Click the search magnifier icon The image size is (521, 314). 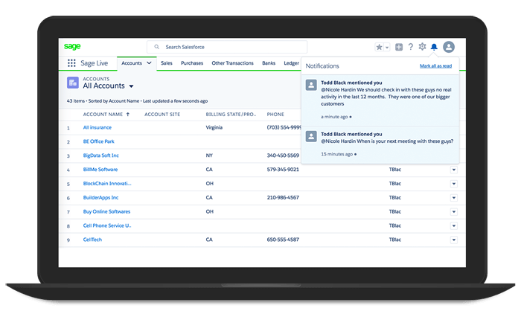coord(157,47)
